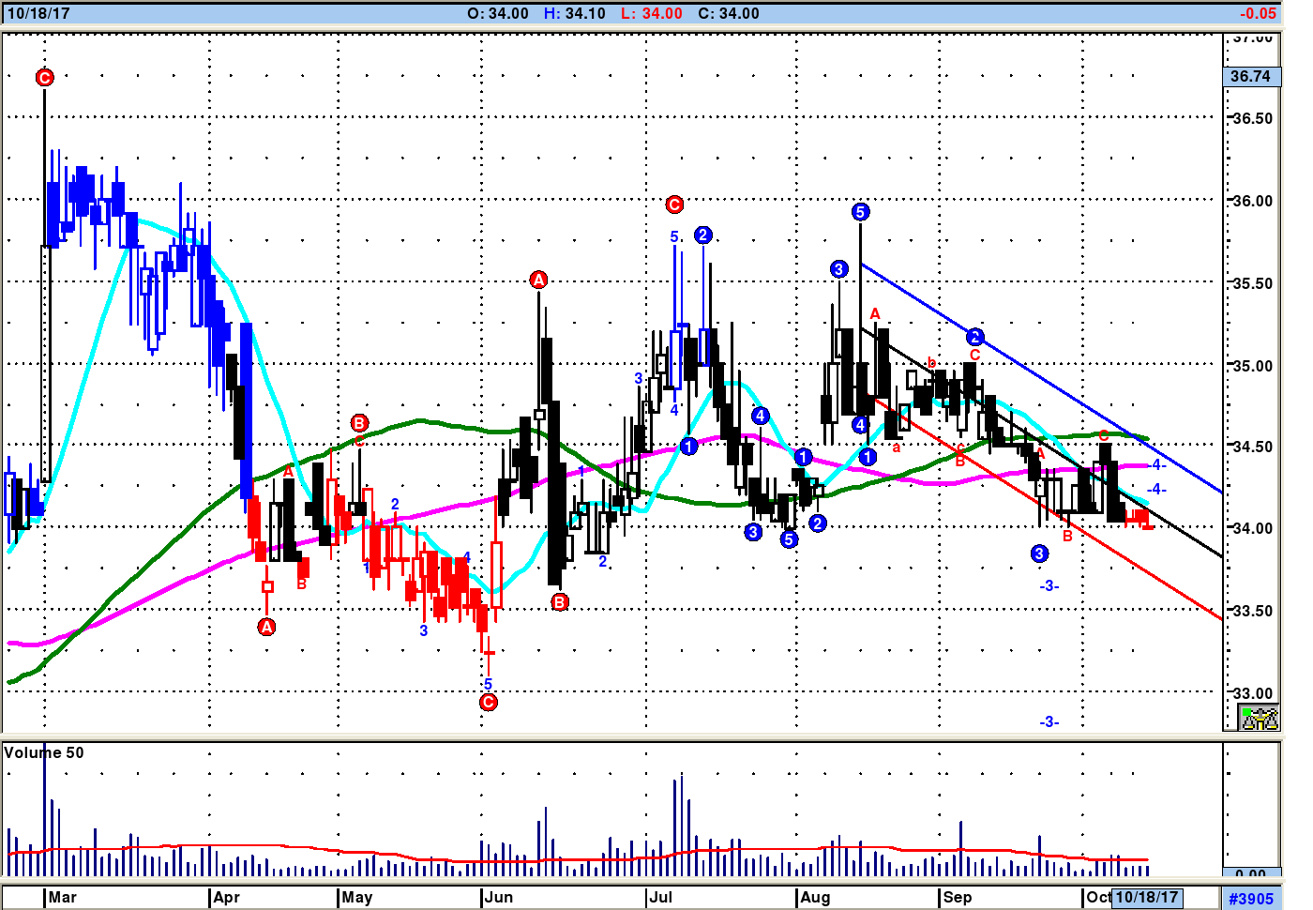The image size is (1313, 910).
Task: Click the balance scale icon beside the price axis
Action: 1259,719
